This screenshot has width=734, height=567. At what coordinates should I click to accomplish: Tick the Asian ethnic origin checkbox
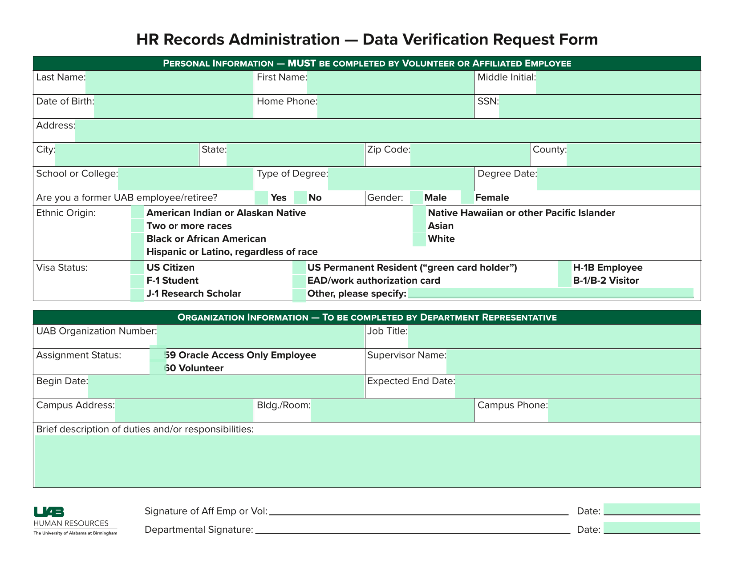(419, 226)
